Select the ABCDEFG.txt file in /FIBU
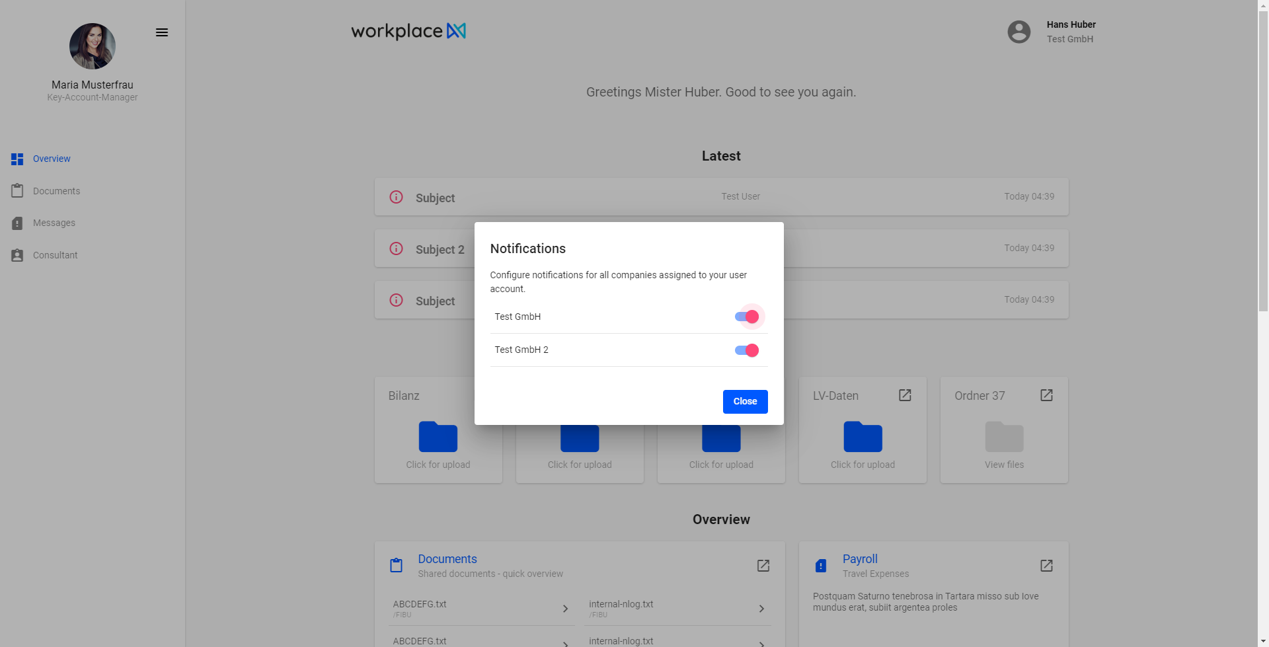 481,609
